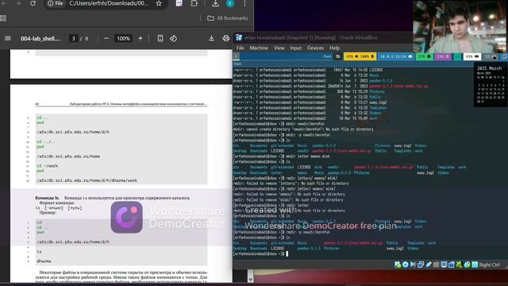Click the mouse integration indicator icon
The height and width of the screenshot is (286, 508).
[x=468, y=265]
